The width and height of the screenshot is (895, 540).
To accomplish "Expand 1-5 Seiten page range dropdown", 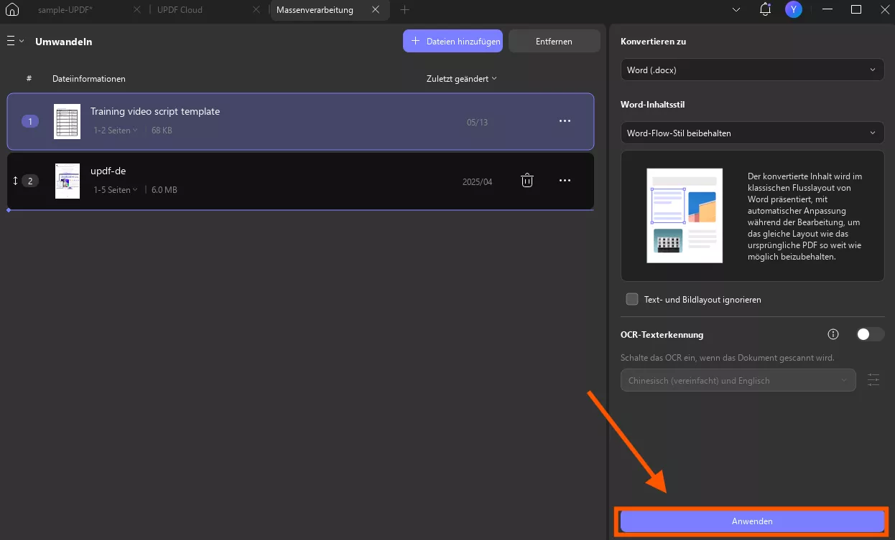I will tap(116, 190).
